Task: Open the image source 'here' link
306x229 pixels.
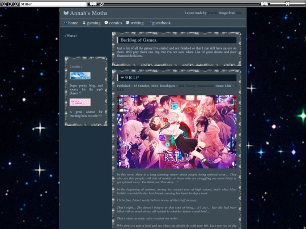Action: coord(239,13)
